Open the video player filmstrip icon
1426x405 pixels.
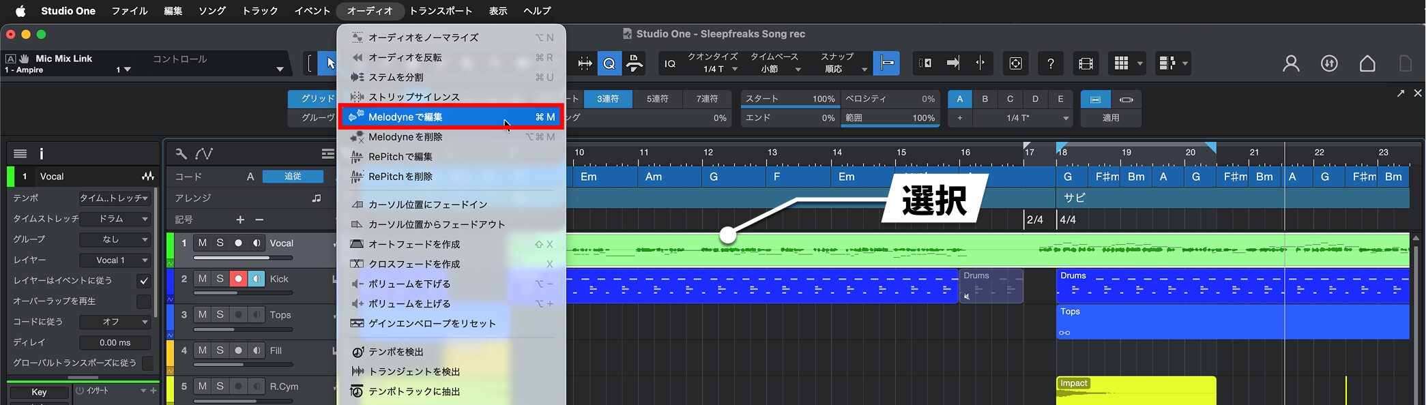click(x=1086, y=63)
